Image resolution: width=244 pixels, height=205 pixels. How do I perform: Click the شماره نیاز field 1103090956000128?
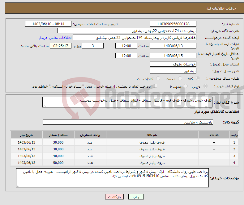[x=173, y=24]
